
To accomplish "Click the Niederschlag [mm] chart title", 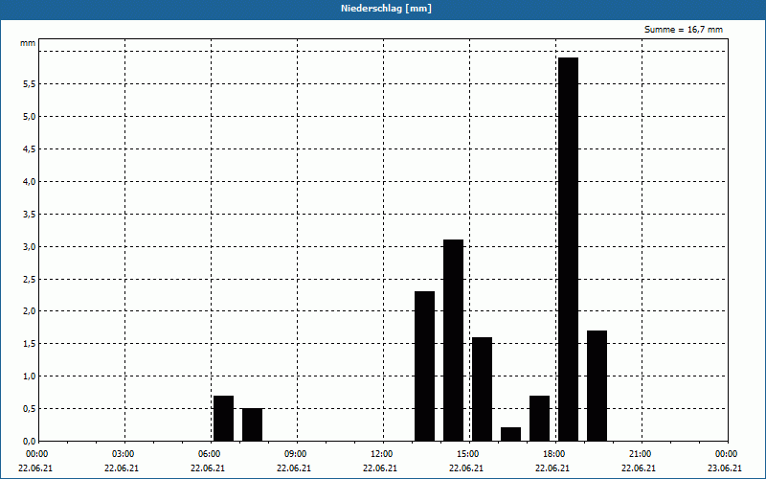I will click(386, 9).
